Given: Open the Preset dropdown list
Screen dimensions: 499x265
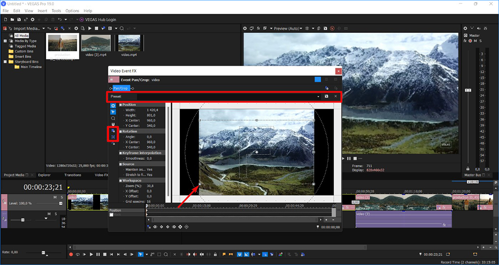Looking at the screenshot, I should 318,96.
